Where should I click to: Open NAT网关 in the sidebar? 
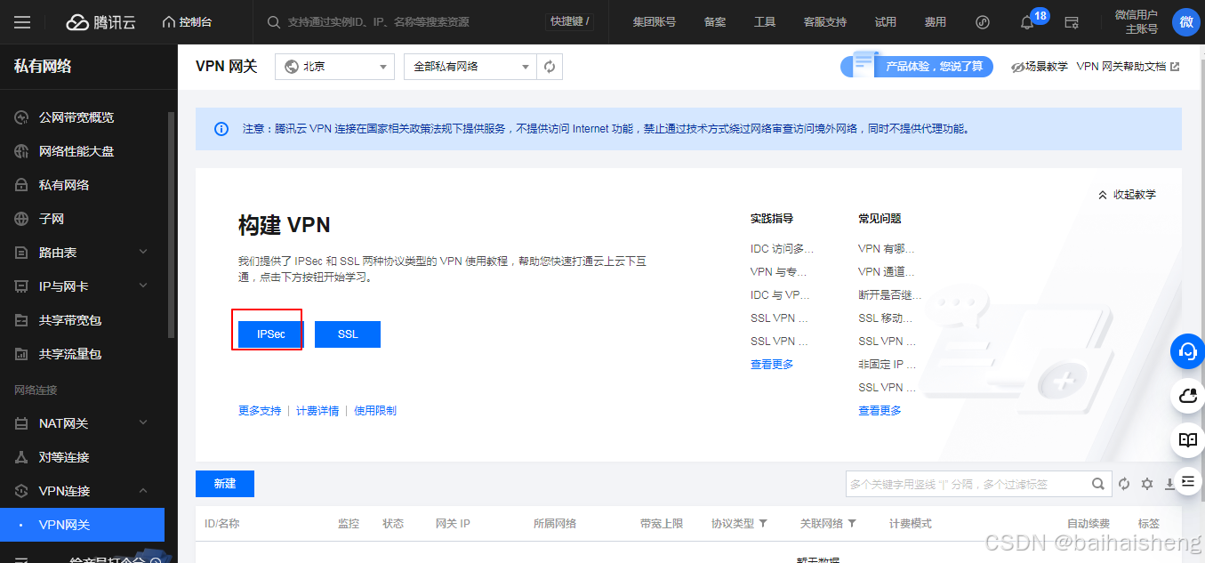(x=83, y=423)
